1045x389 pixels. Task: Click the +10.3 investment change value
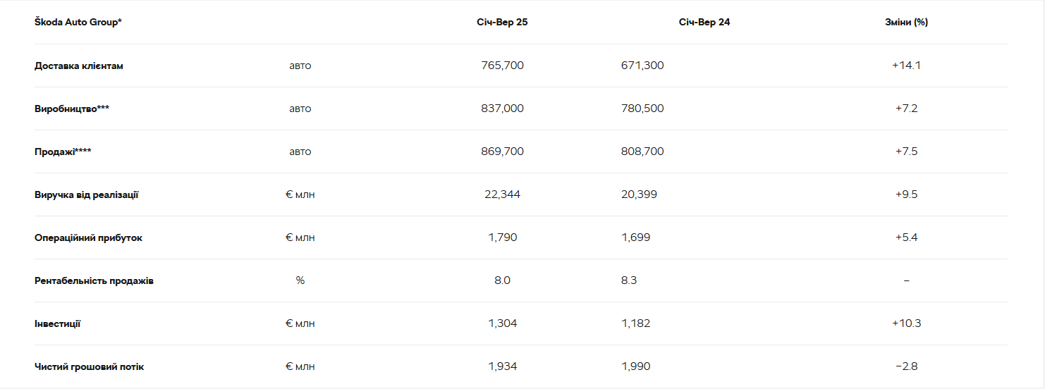point(906,323)
